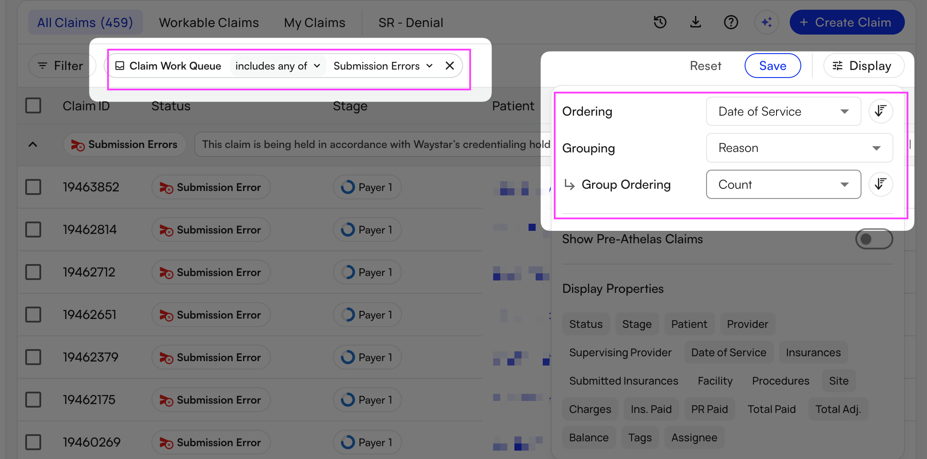Screen dimensions: 927x459
Task: Check the box for claim 19460269
Action: 33,442
